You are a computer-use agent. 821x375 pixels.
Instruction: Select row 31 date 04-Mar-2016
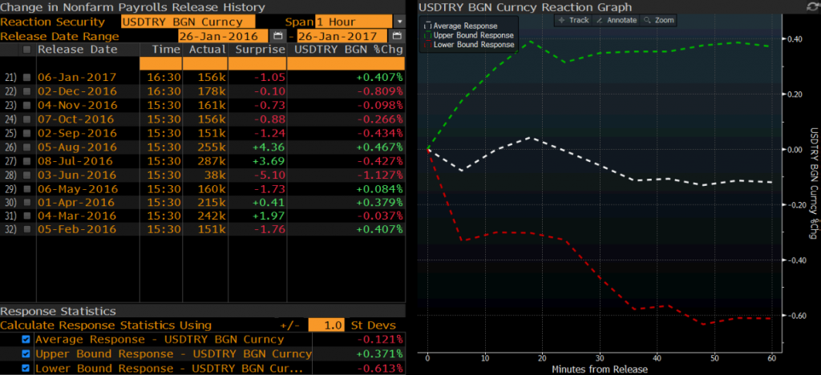77,216
